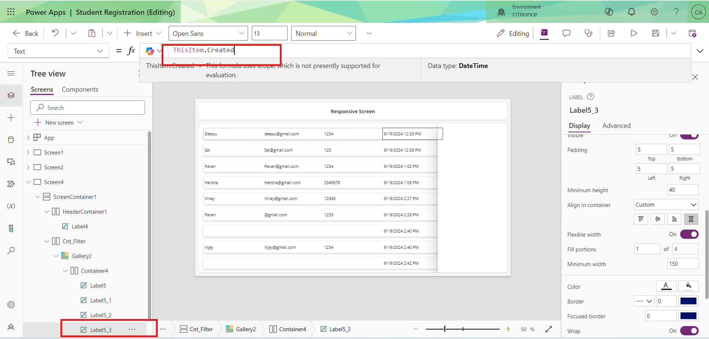
Task: Select the align top option
Action: point(641,219)
